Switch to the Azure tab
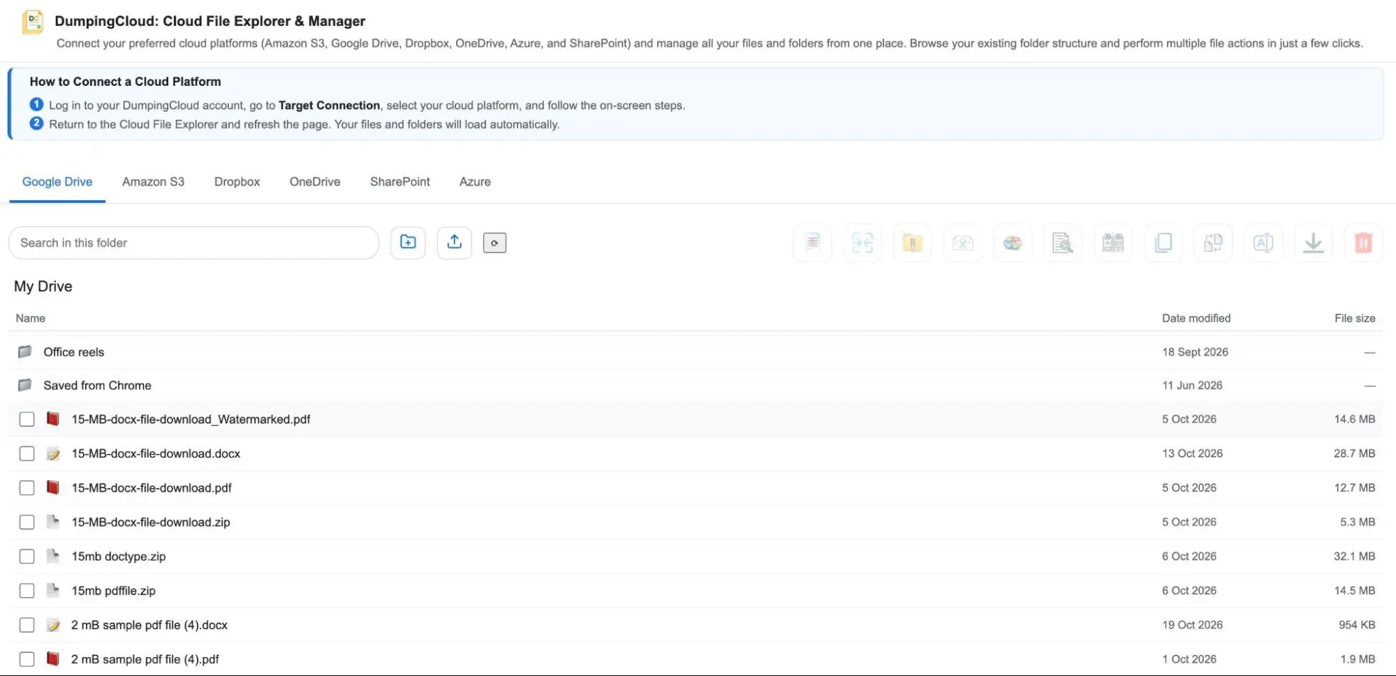1396x676 pixels. [x=475, y=181]
